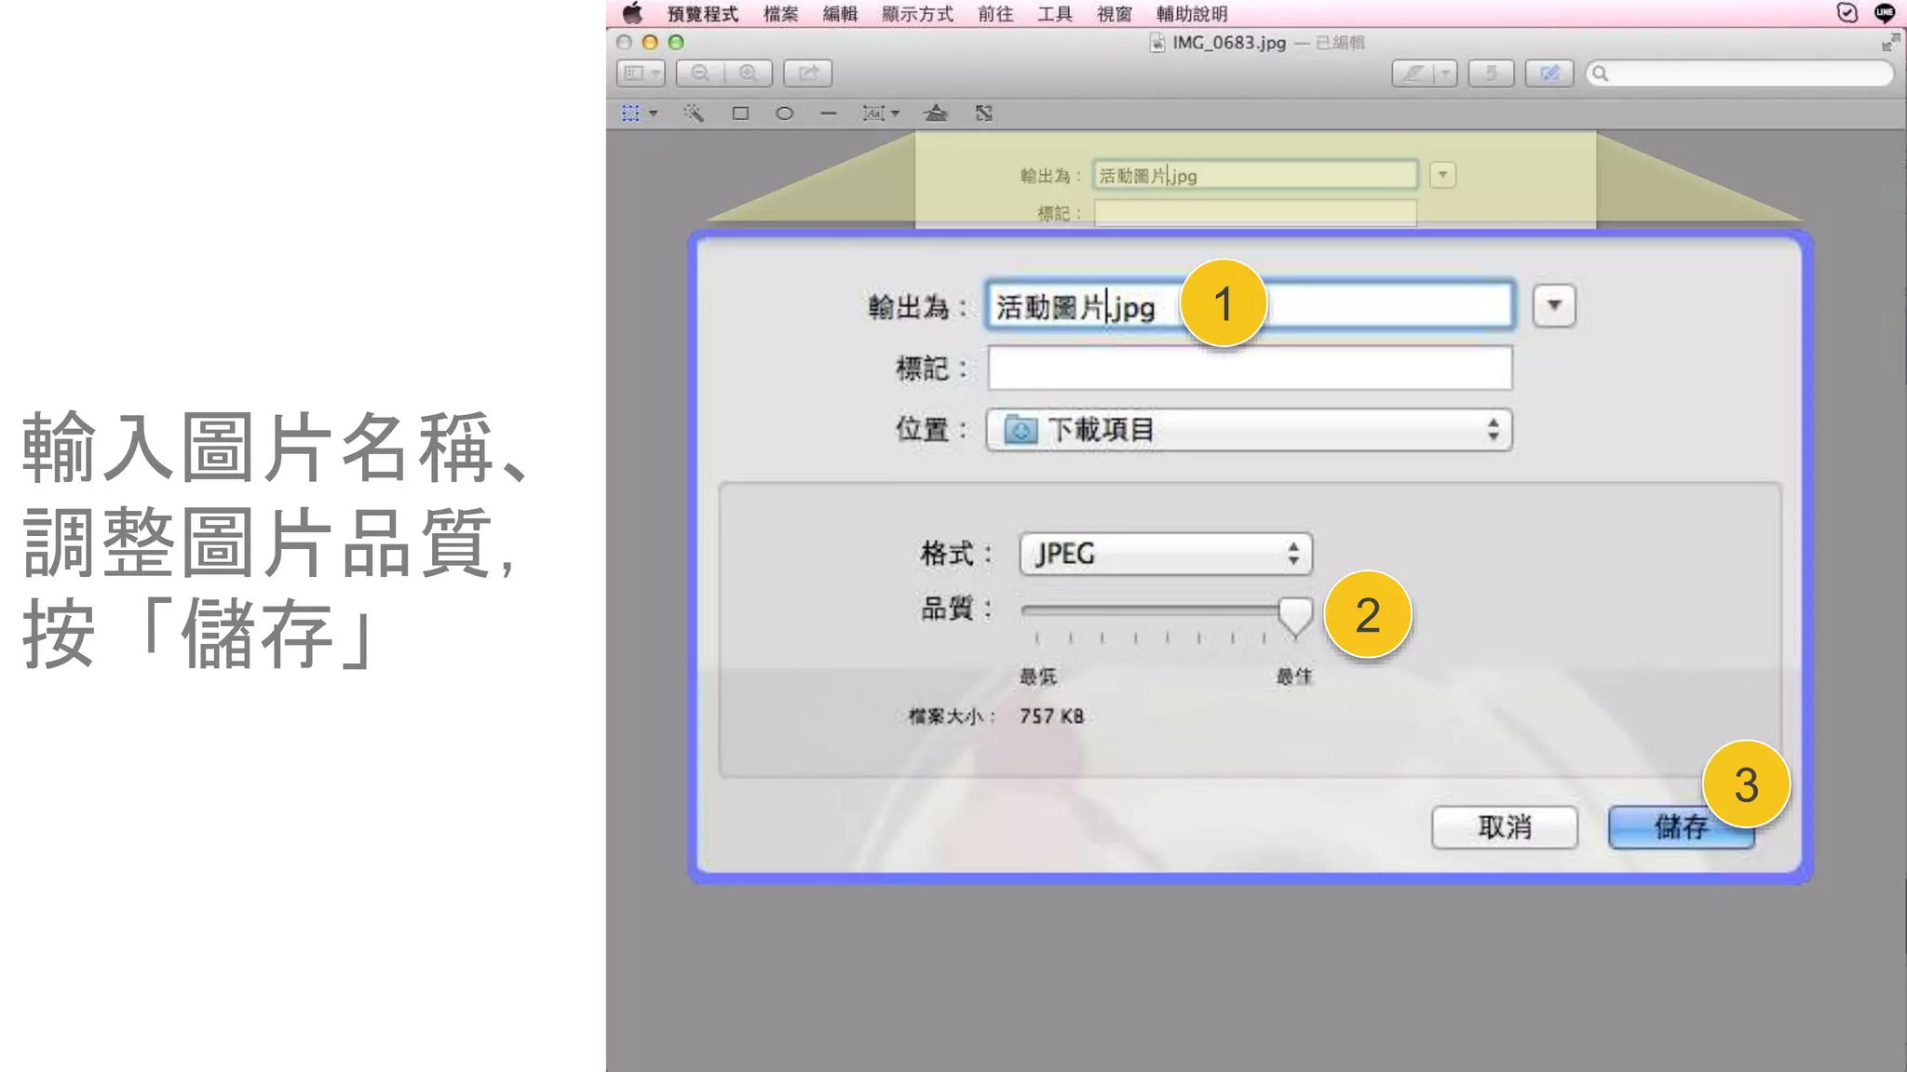Click the 品質 quality slider handle
This screenshot has height=1072, width=1907.
point(1294,614)
